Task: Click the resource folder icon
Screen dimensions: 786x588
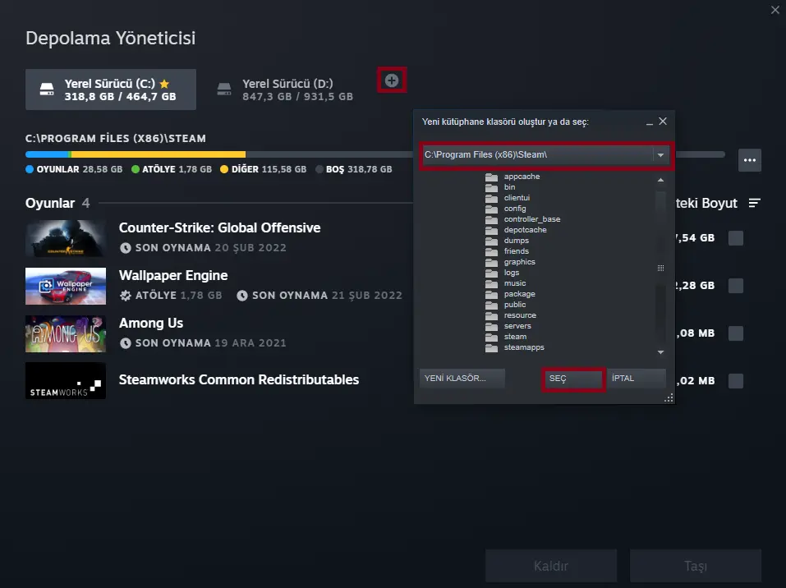Action: [491, 316]
